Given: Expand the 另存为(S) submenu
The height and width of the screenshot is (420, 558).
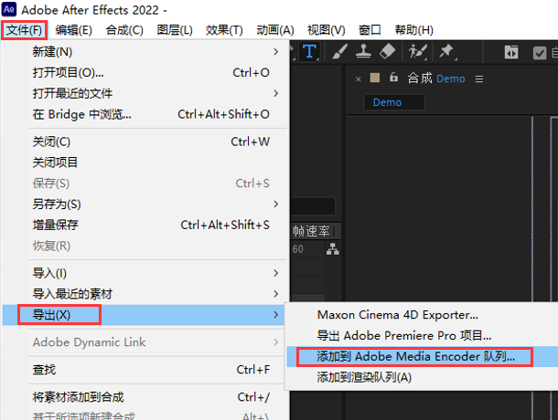Looking at the screenshot, I should click(145, 204).
